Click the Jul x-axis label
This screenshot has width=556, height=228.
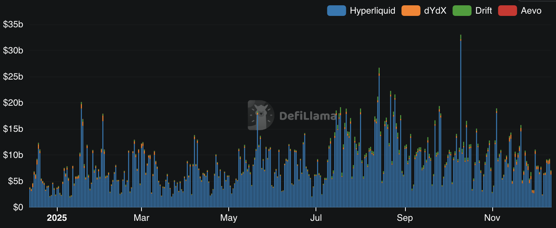316,218
